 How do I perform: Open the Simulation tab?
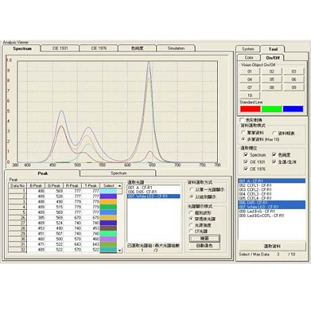tap(175, 48)
